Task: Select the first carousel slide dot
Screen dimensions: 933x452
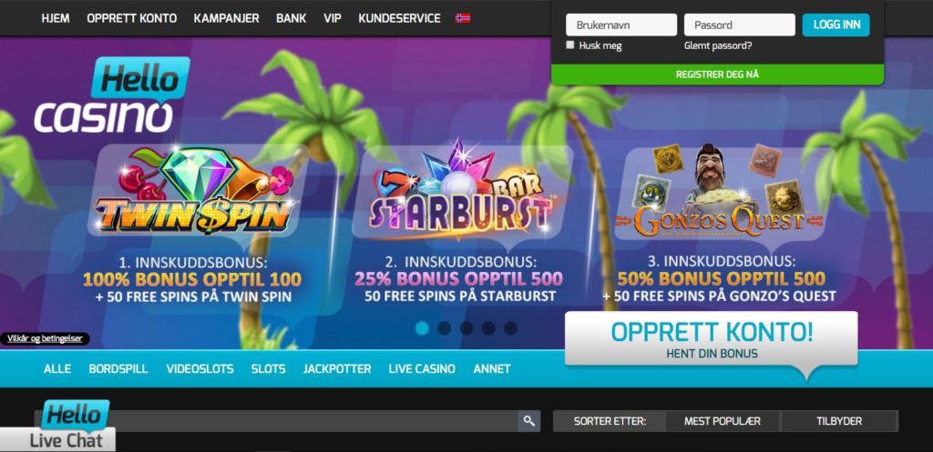Action: [423, 328]
